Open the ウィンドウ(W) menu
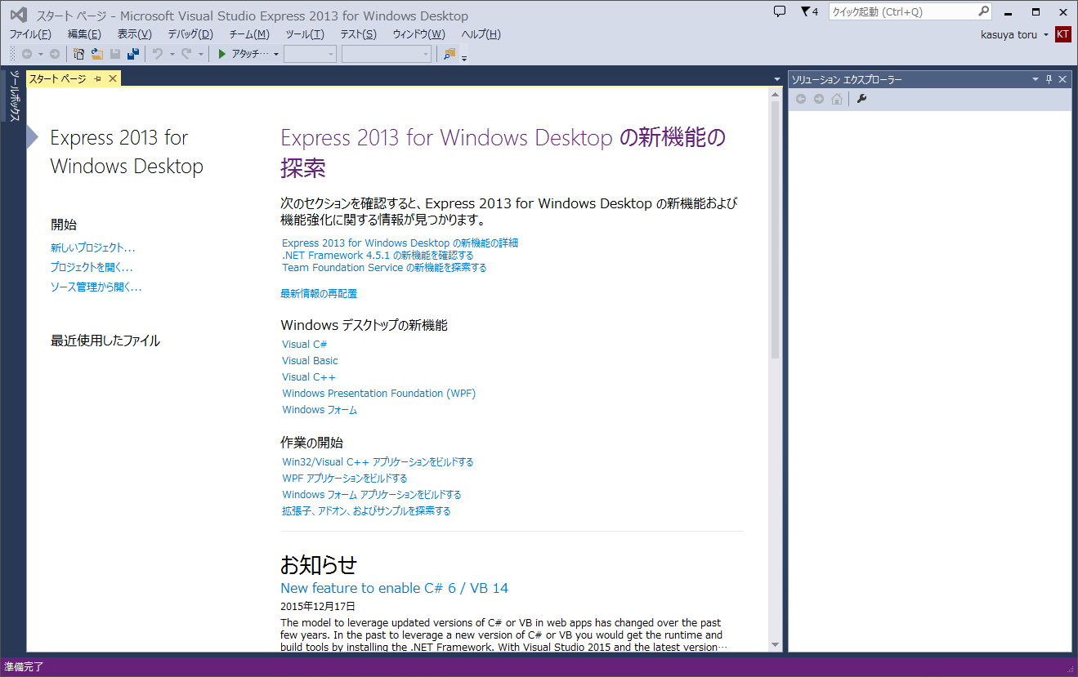 419,34
